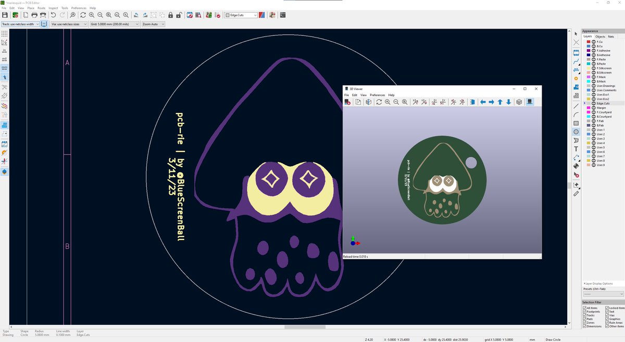Toggle visibility of F.Cu layer
The height and width of the screenshot is (342, 625).
pos(594,42)
